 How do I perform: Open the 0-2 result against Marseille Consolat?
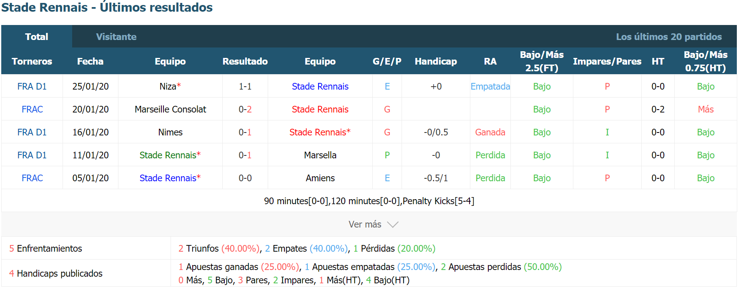(245, 109)
